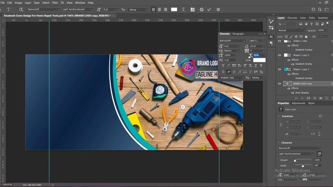Apply All Caps in Character panel
The height and width of the screenshot is (187, 333).
234,66
